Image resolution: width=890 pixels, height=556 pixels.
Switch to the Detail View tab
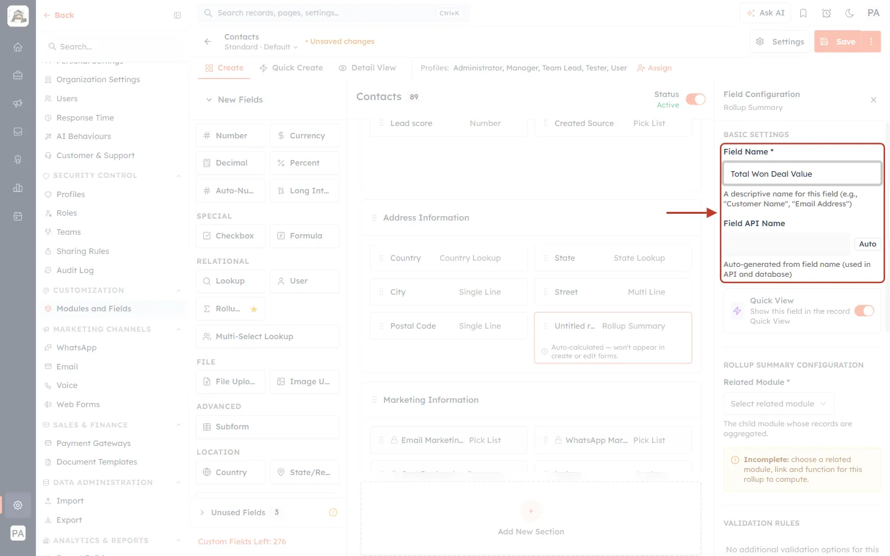tap(367, 68)
